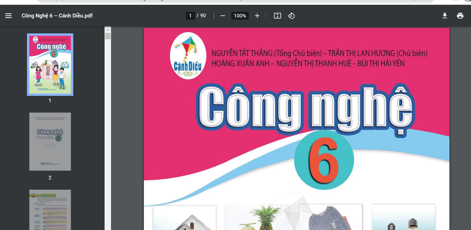Click the Cánh Diều kite logo on the cover
This screenshot has width=471, height=230.
point(188,56)
